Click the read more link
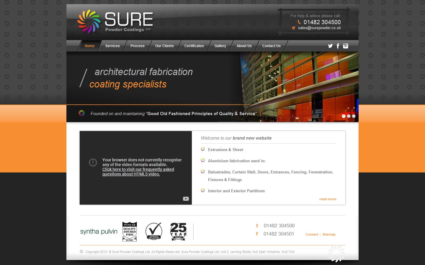The height and width of the screenshot is (265, 425). coord(328,199)
